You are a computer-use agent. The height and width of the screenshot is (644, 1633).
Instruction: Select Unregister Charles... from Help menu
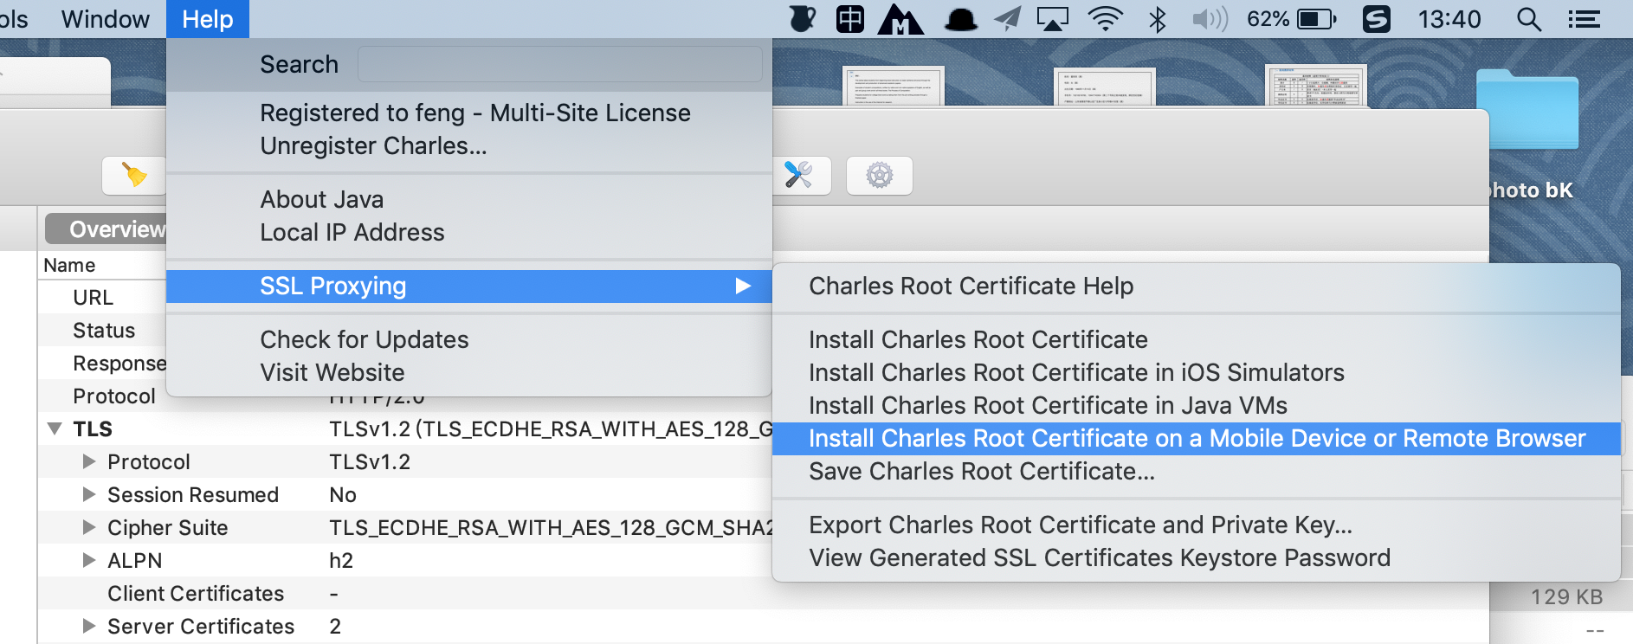click(468, 146)
